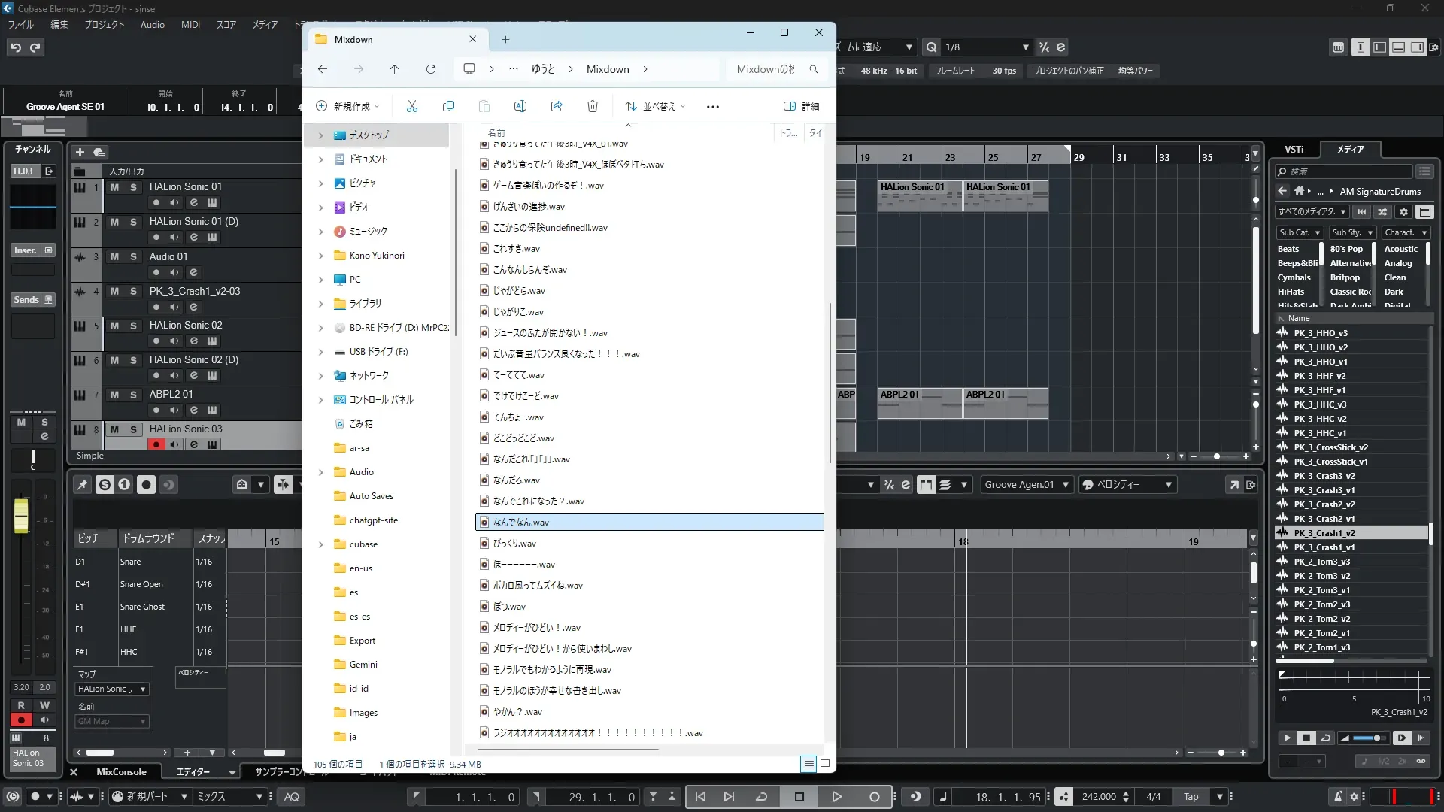1444x812 pixels.
Task: Toggle record enable on HALion Sonic 03
Action: click(x=156, y=444)
